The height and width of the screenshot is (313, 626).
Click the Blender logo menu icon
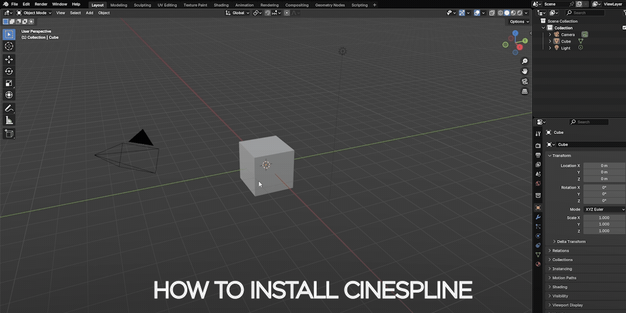click(5, 4)
